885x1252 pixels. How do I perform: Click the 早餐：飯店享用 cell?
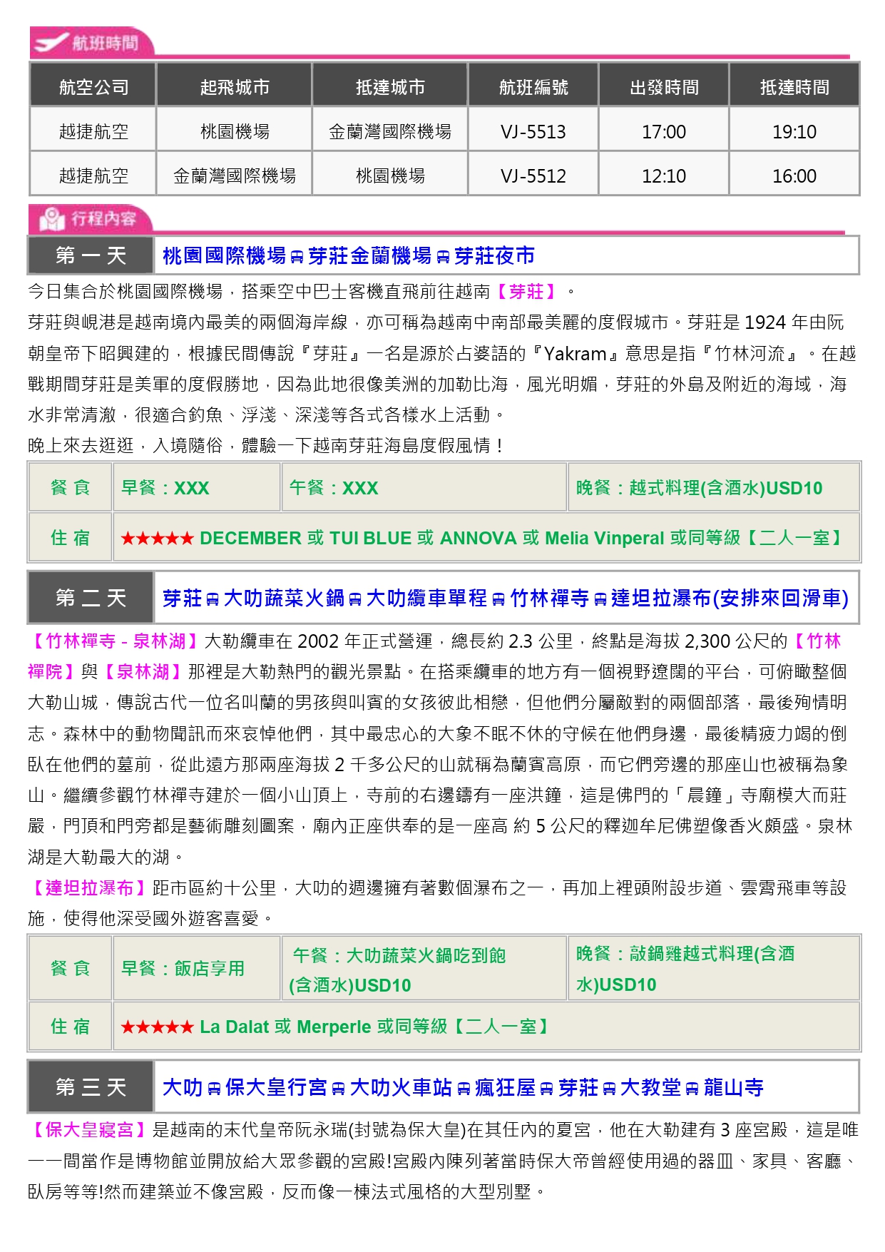point(196,968)
